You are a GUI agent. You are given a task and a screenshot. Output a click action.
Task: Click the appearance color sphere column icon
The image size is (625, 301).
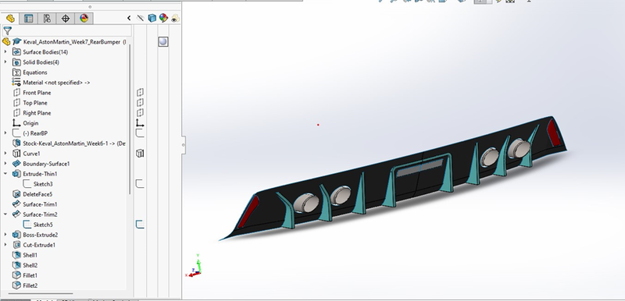click(163, 18)
